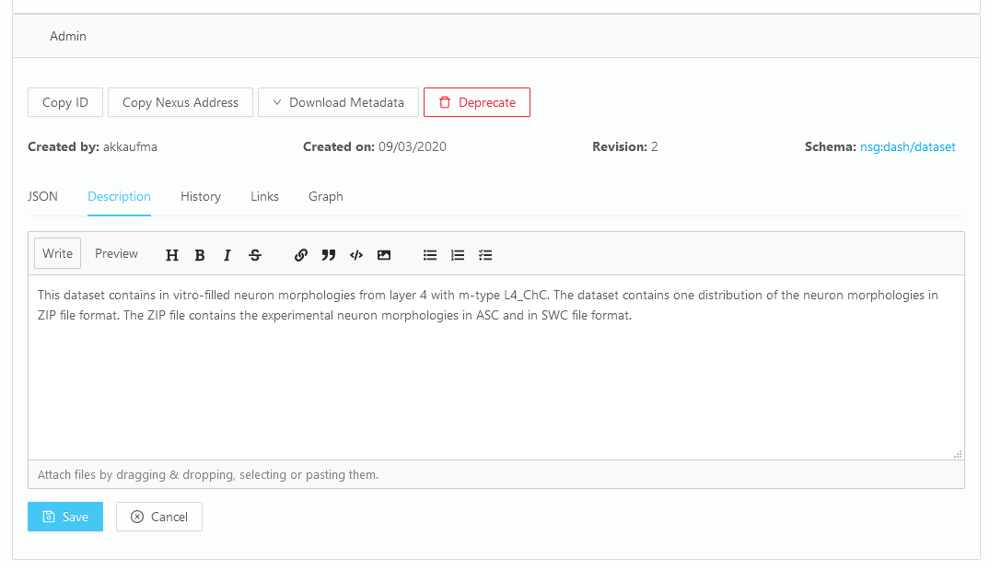
Task: Open the Links tab
Action: 264,196
